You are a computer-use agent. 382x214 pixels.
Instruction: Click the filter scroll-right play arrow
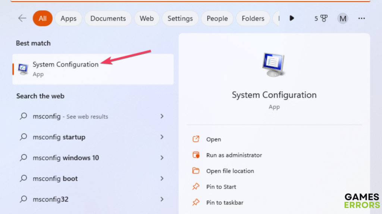[292, 18]
